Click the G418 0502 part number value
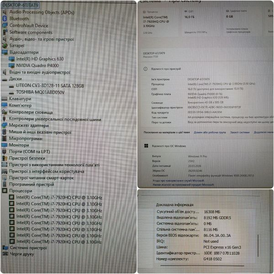 212,259
